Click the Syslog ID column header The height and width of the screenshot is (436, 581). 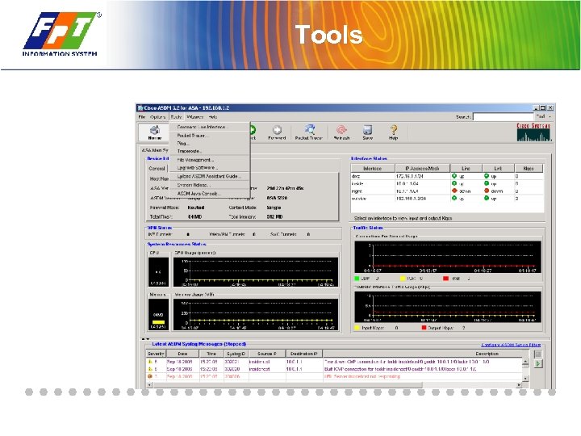point(236,354)
